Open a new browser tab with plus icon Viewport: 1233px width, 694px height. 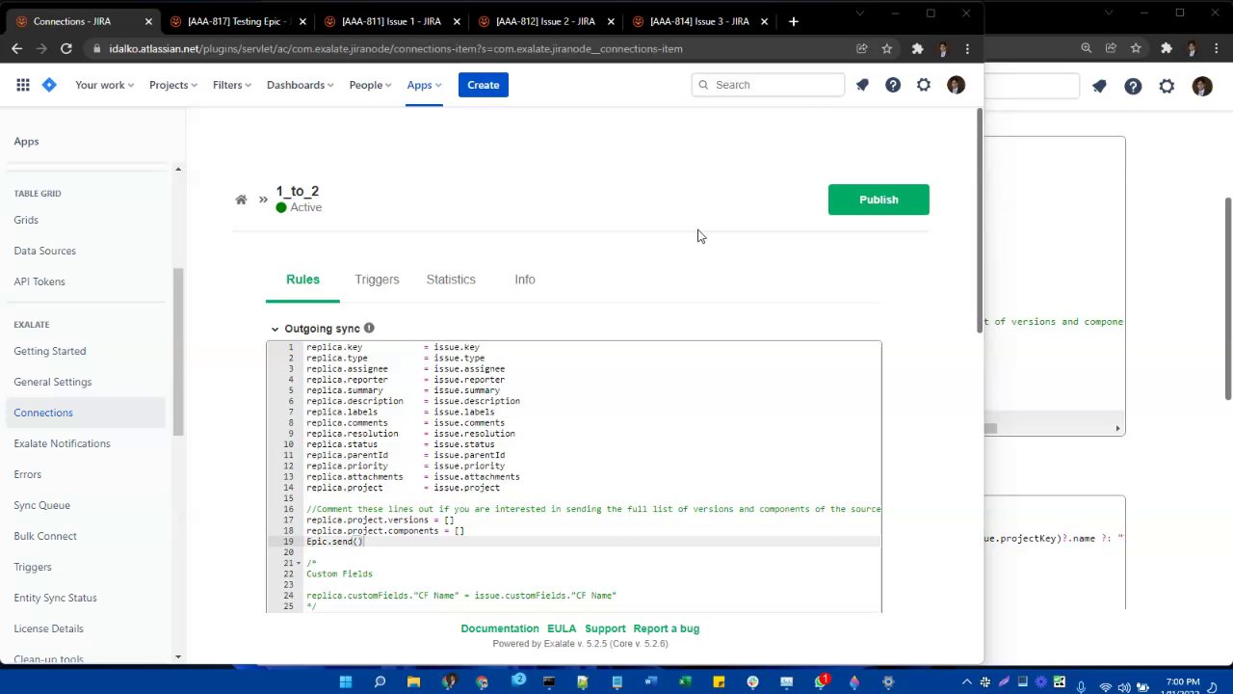tap(793, 21)
